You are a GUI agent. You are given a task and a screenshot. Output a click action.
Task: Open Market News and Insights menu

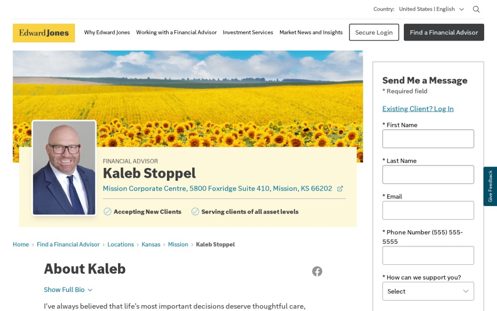311,32
